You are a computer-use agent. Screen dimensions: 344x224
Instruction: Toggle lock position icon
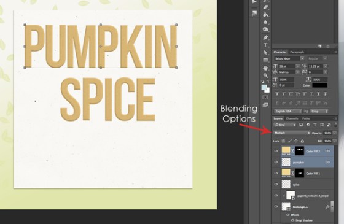[296, 141]
